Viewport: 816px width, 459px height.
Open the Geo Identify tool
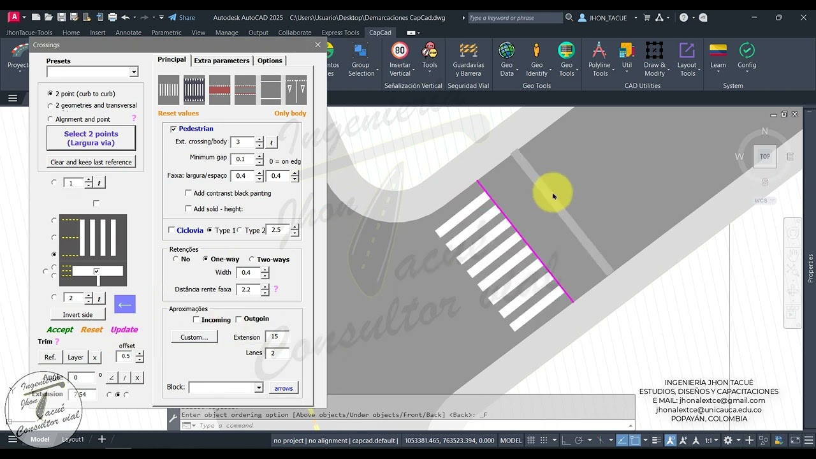537,59
